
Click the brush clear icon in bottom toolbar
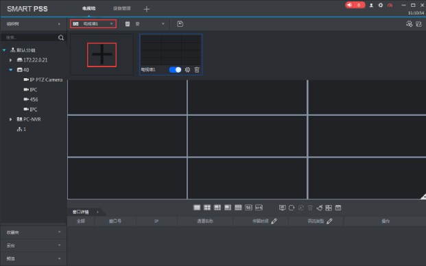click(x=320, y=208)
